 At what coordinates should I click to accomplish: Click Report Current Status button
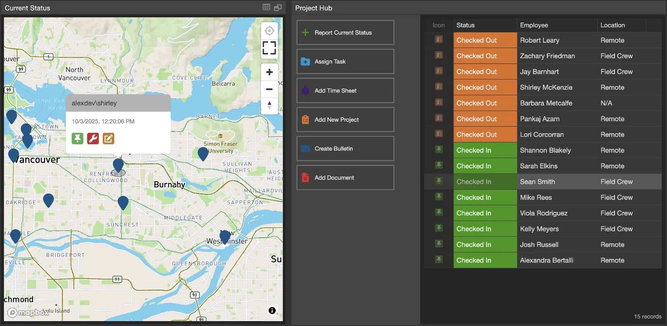[x=345, y=32]
